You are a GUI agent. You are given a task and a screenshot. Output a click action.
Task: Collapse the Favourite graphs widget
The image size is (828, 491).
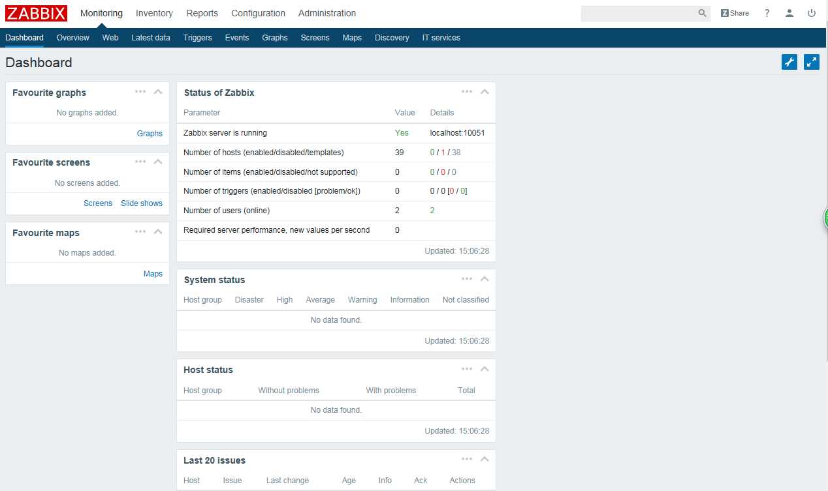click(x=158, y=91)
